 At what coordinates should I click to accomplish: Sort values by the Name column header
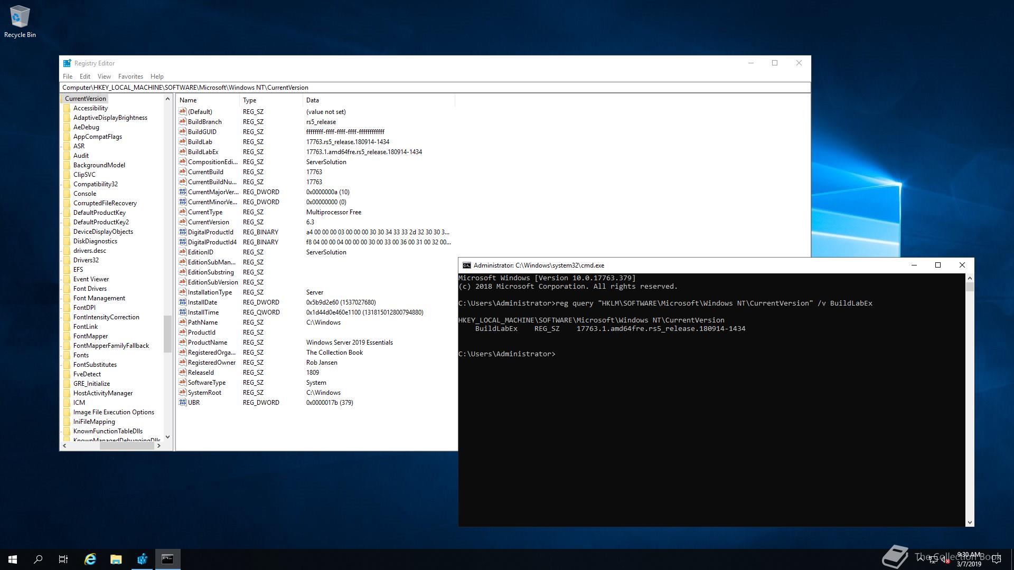(x=208, y=100)
